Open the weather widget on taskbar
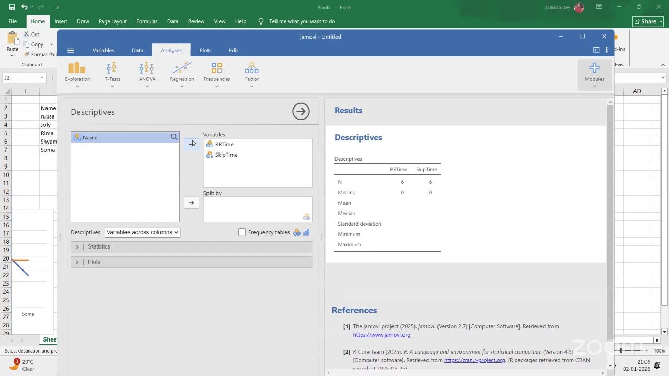This screenshot has height=376, width=669. coord(21,365)
